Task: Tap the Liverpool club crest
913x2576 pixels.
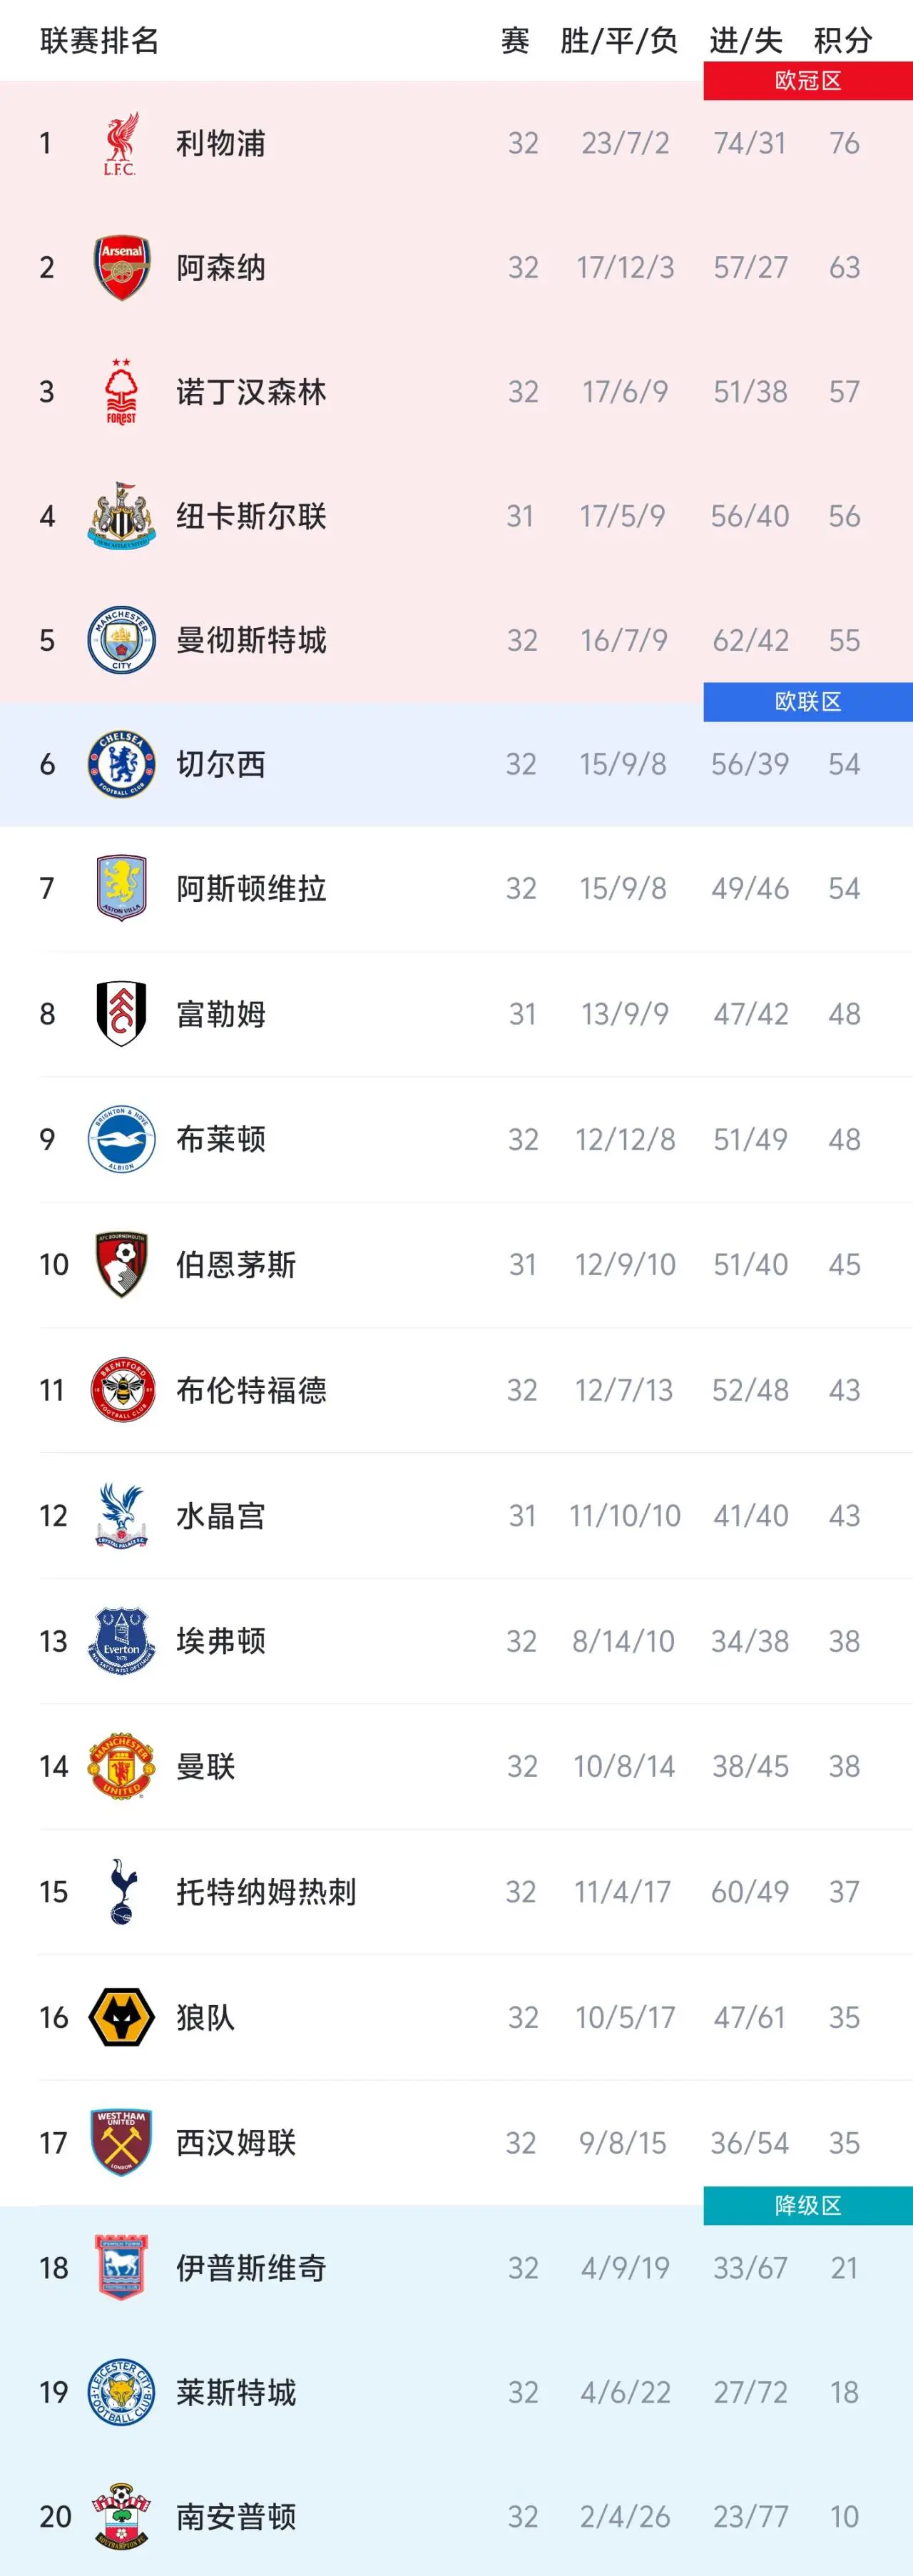Action: point(121,143)
